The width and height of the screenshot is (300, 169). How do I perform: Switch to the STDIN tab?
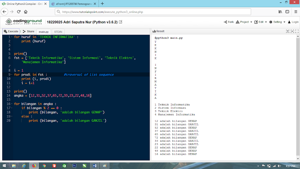[x=58, y=32]
